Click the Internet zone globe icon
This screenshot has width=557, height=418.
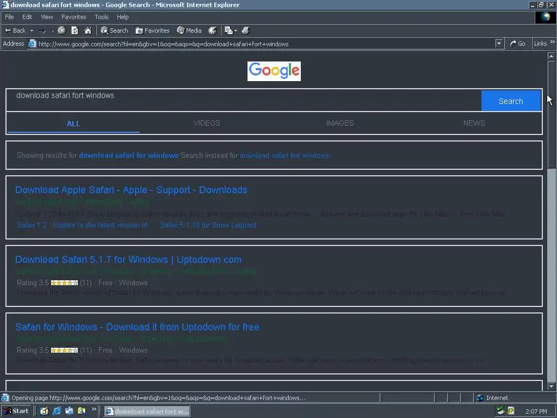480,398
